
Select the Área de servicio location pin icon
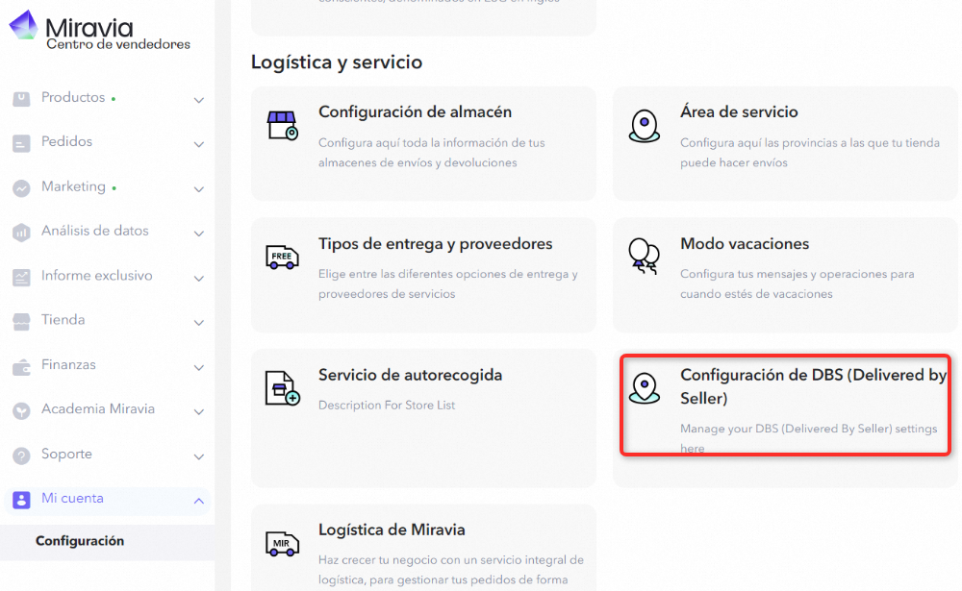tap(644, 125)
